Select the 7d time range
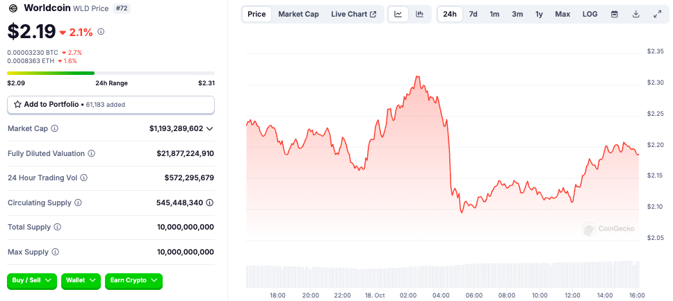673x301 pixels. [x=473, y=14]
